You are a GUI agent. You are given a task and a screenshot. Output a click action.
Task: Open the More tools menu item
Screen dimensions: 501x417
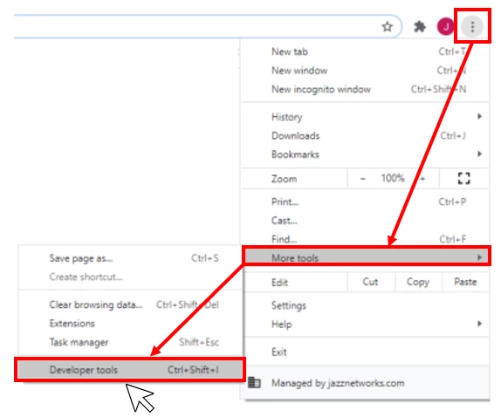click(367, 256)
